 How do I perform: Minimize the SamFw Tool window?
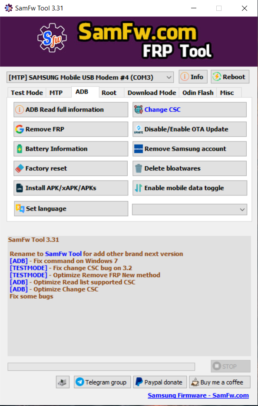point(193,8)
